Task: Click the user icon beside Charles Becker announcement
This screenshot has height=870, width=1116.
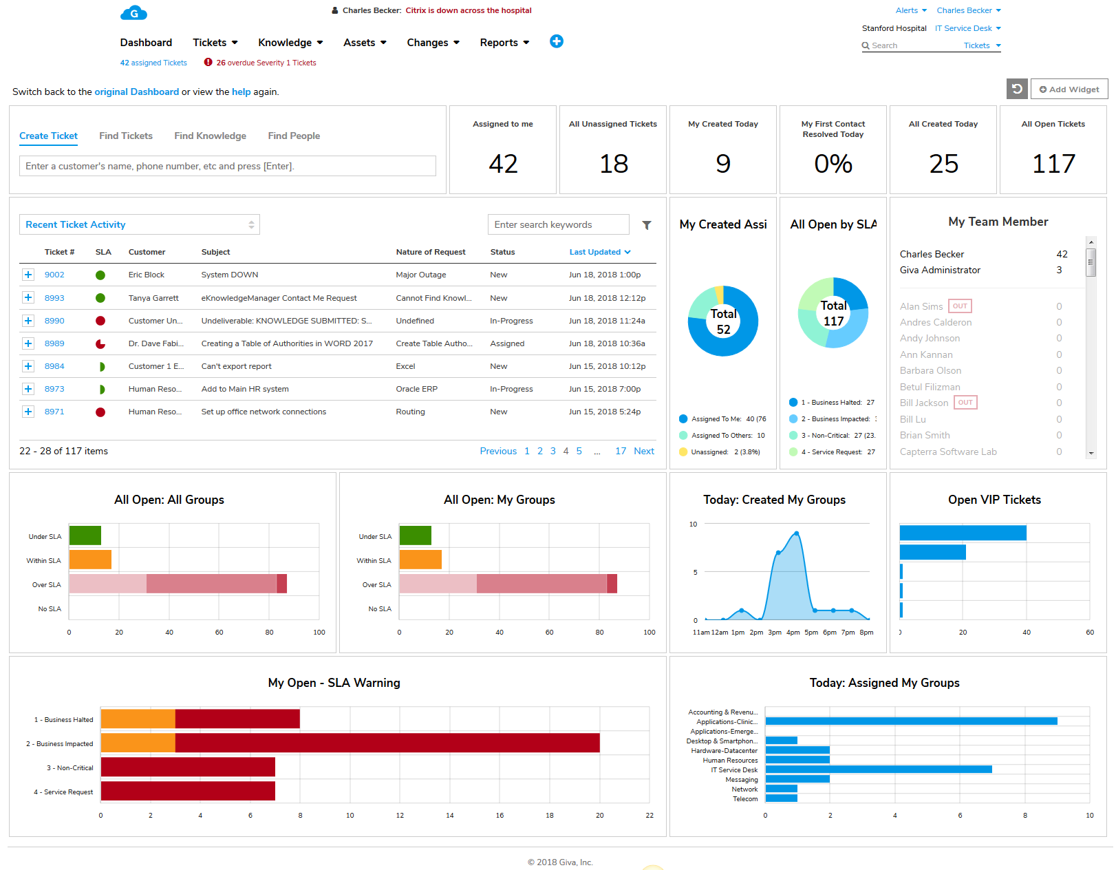Action: [x=335, y=10]
